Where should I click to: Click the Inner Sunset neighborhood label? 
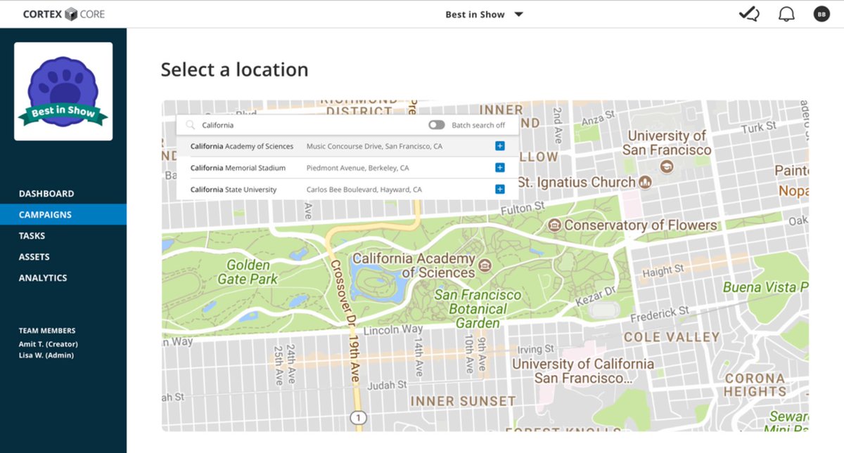463,401
